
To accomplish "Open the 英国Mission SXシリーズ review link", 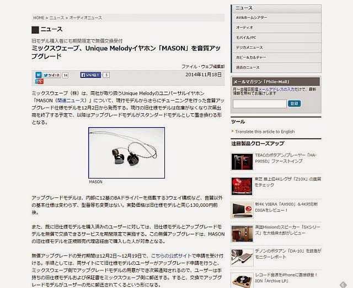I will click(x=287, y=230).
